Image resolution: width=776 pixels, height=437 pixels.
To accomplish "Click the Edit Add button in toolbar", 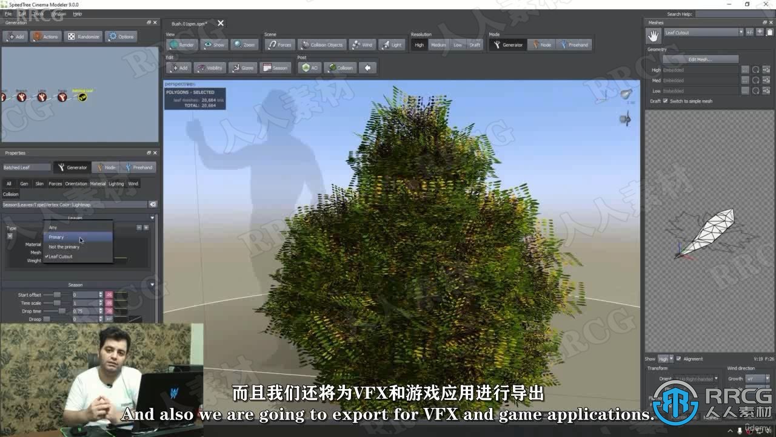I will [179, 68].
